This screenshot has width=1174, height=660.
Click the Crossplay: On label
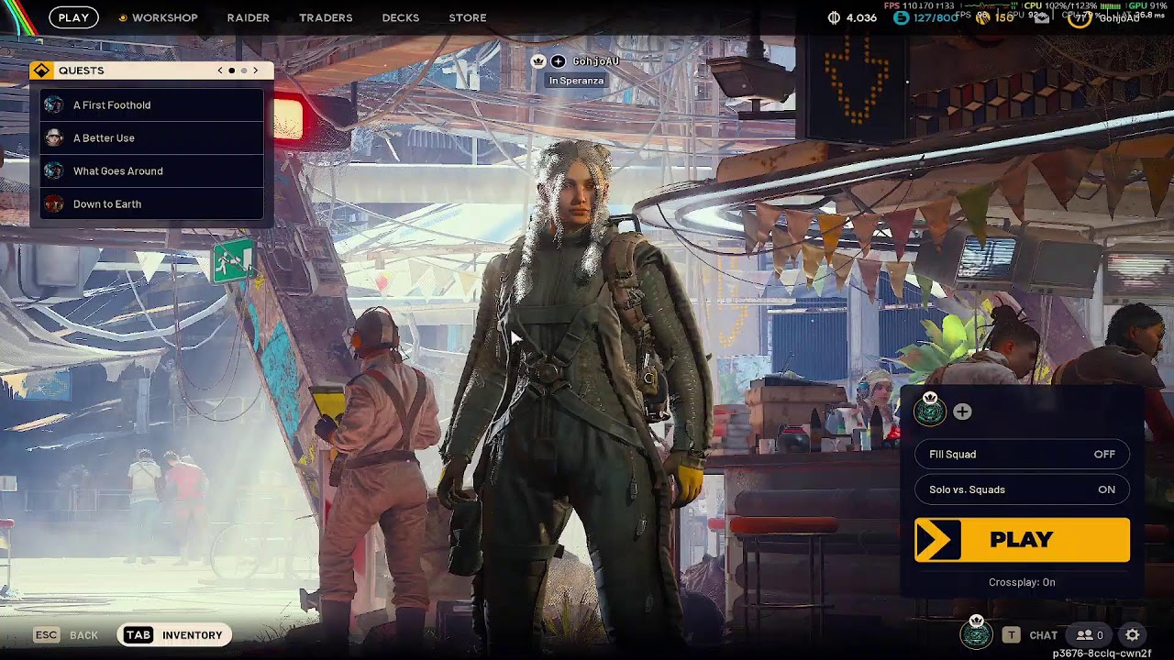click(1022, 582)
